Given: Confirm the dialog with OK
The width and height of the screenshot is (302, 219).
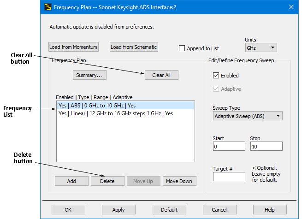Looking at the screenshot, I should pos(68,210).
